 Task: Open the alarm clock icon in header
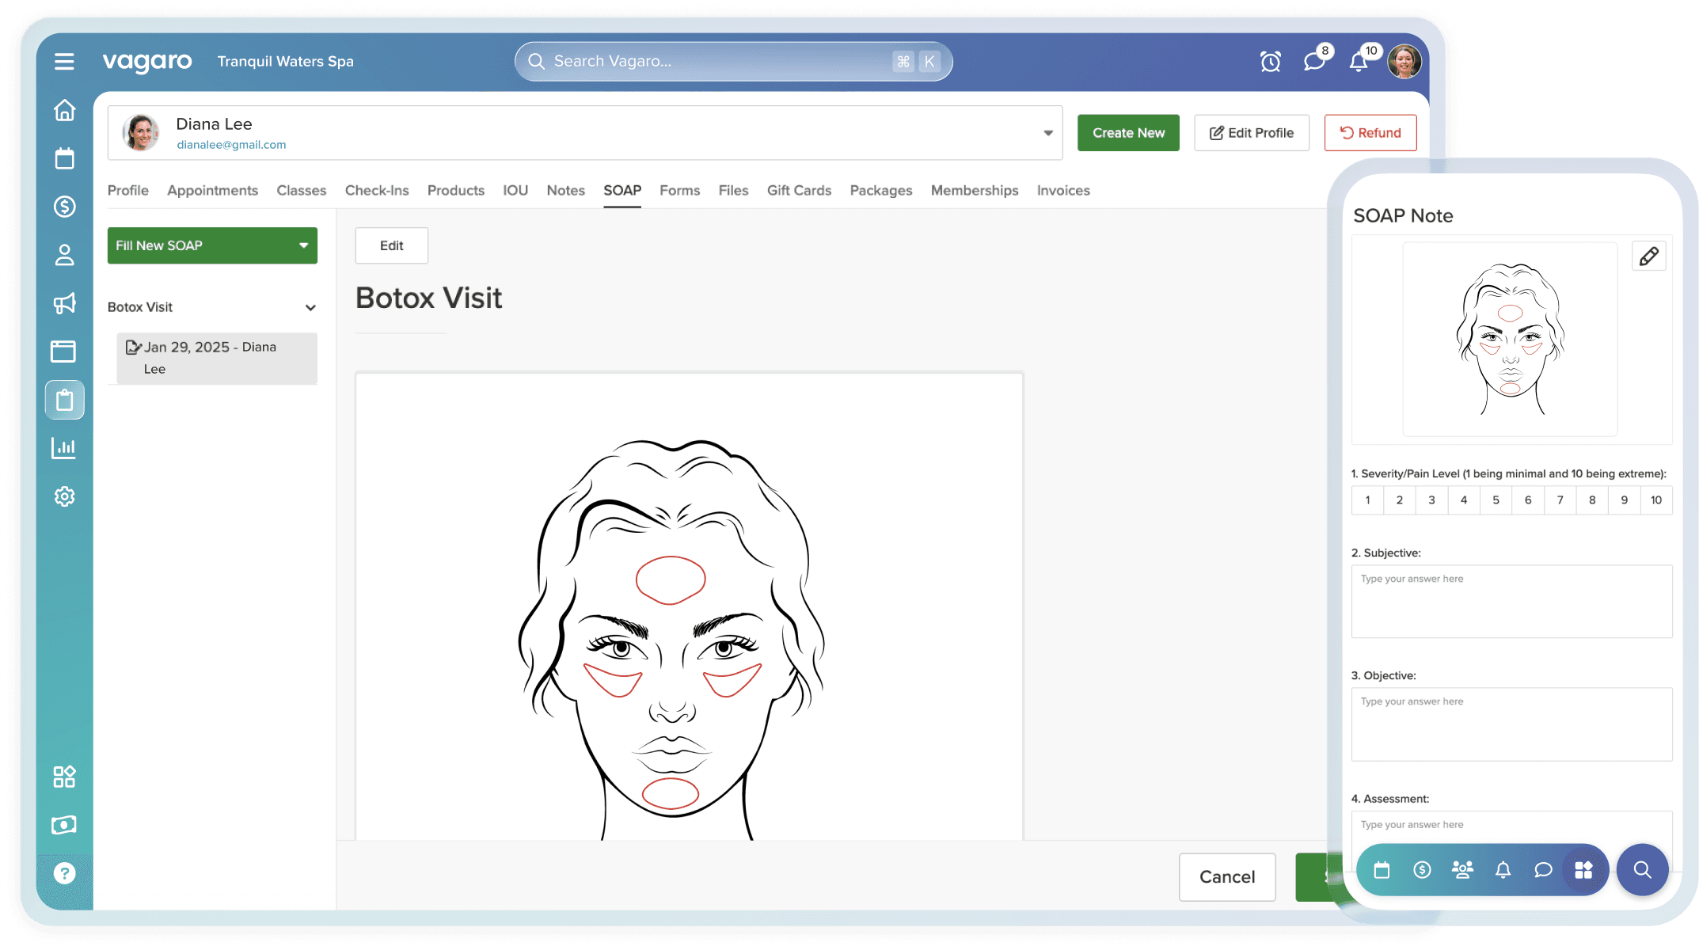coord(1271,61)
